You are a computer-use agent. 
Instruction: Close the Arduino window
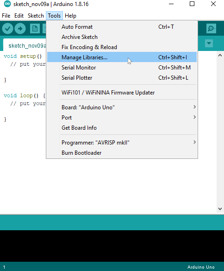[213, 4]
